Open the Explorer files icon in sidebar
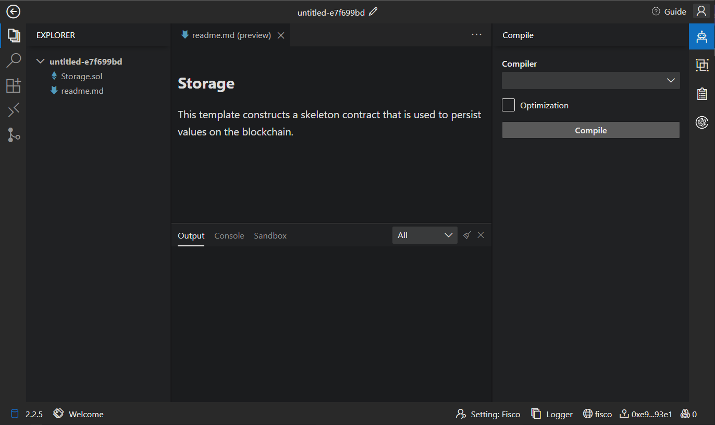 [14, 35]
